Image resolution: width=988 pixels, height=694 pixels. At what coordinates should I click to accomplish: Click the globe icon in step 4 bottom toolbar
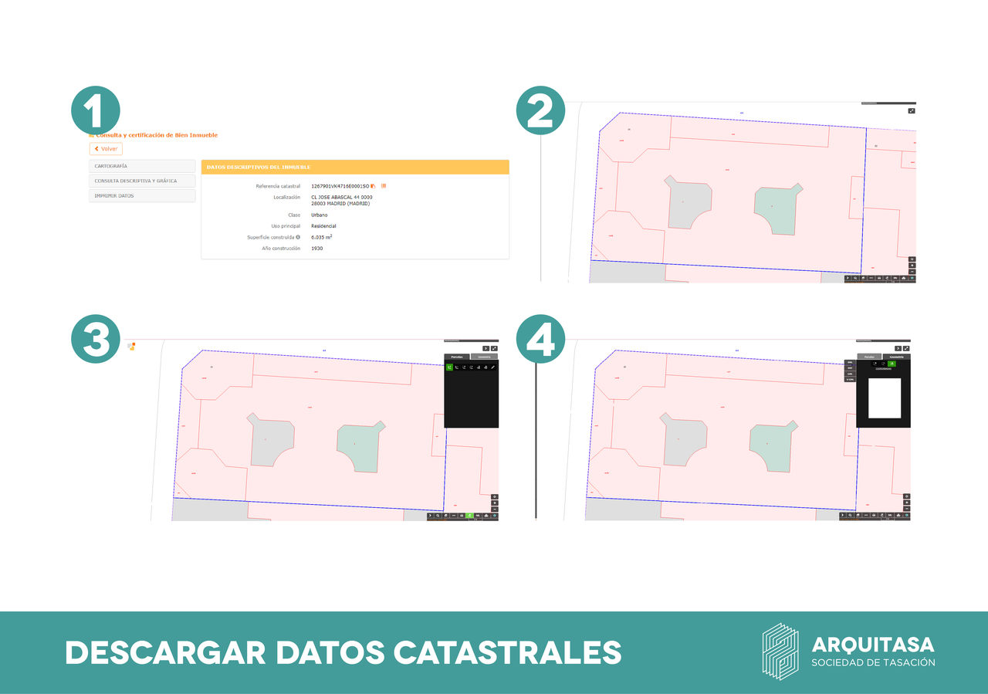click(x=907, y=515)
